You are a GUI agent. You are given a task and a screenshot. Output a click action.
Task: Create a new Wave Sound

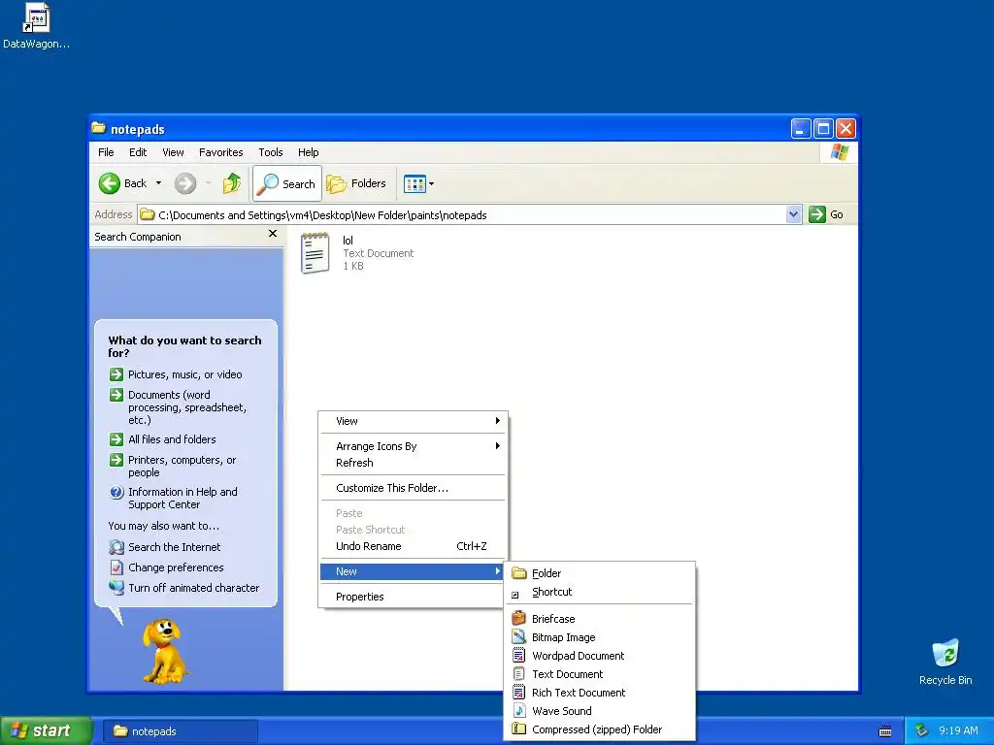coord(600,711)
